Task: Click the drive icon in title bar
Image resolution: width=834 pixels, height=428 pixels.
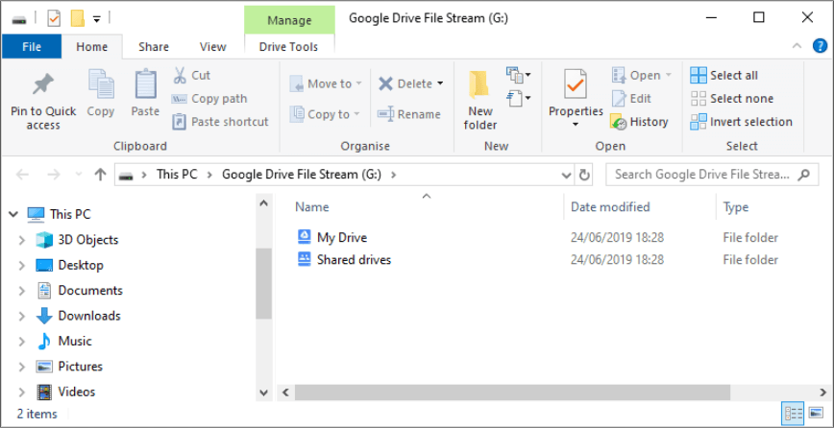Action: 19,19
